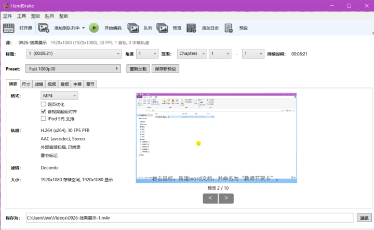This screenshot has width=374, height=230.
Task: Click the duration value 00:08:21
Action: coord(299,54)
